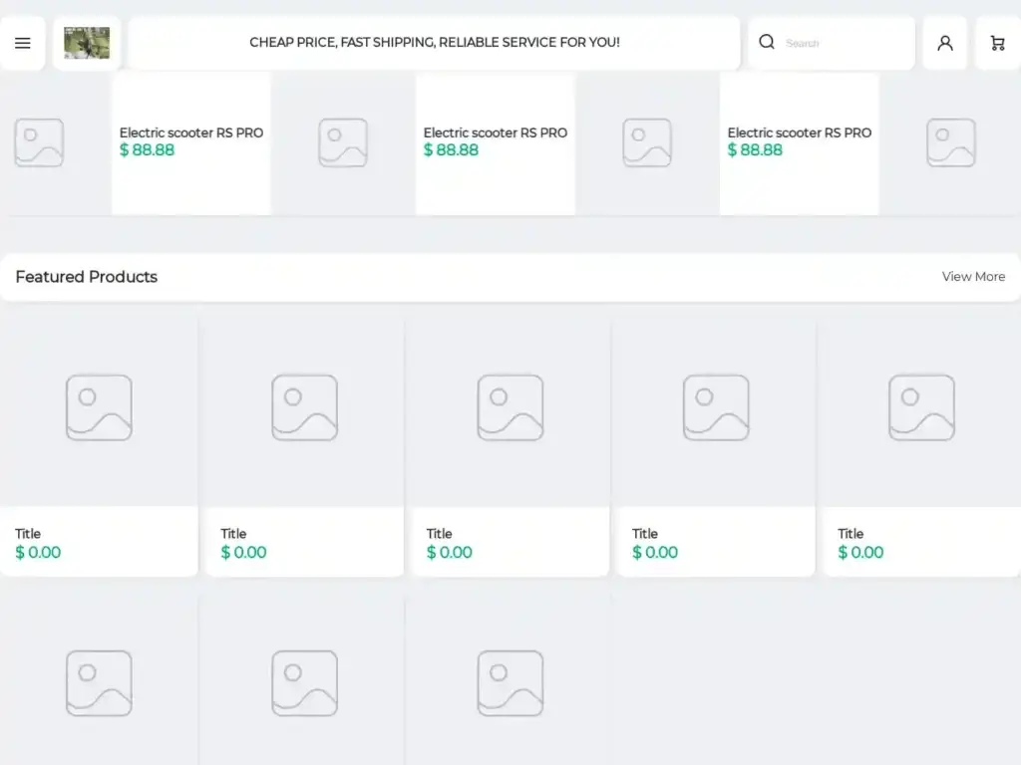
Task: Click View More in Featured Products
Action: point(973,277)
